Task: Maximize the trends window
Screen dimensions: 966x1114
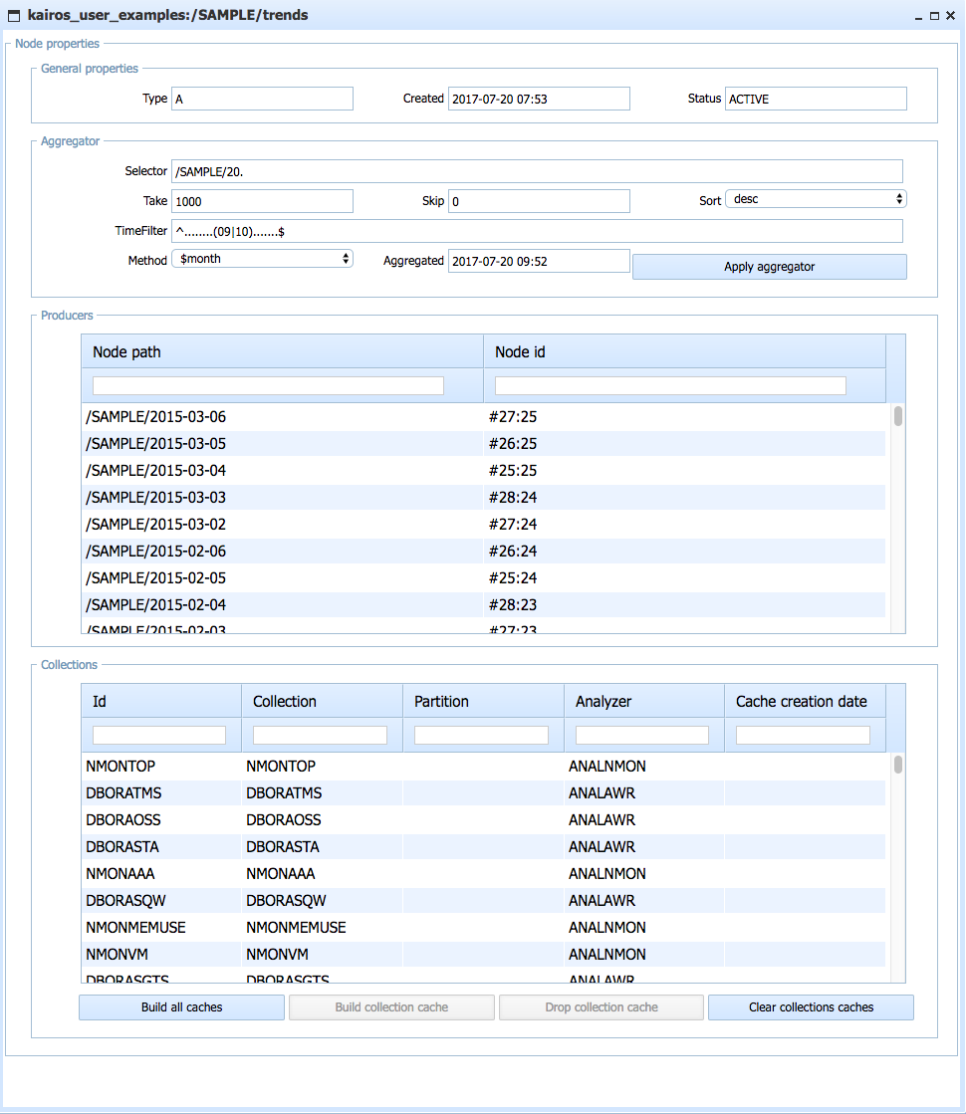Action: click(935, 16)
